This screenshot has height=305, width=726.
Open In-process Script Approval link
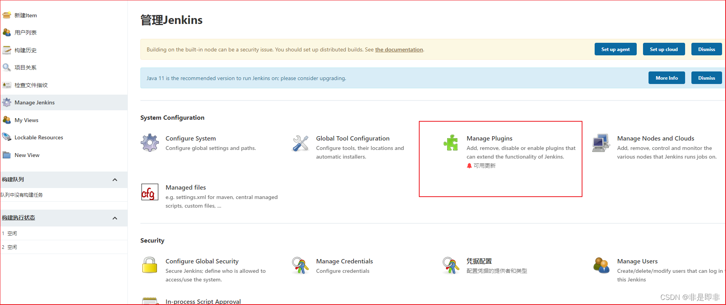tap(203, 301)
